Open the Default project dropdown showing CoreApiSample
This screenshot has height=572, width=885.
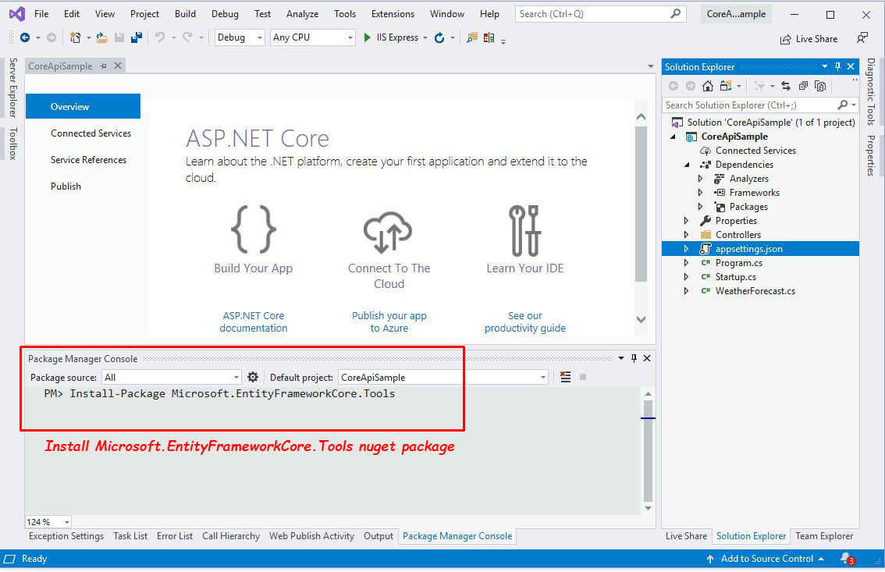(443, 377)
